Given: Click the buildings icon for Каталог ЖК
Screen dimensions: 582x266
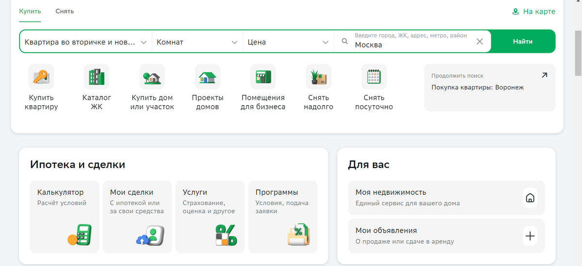Looking at the screenshot, I should click(97, 77).
